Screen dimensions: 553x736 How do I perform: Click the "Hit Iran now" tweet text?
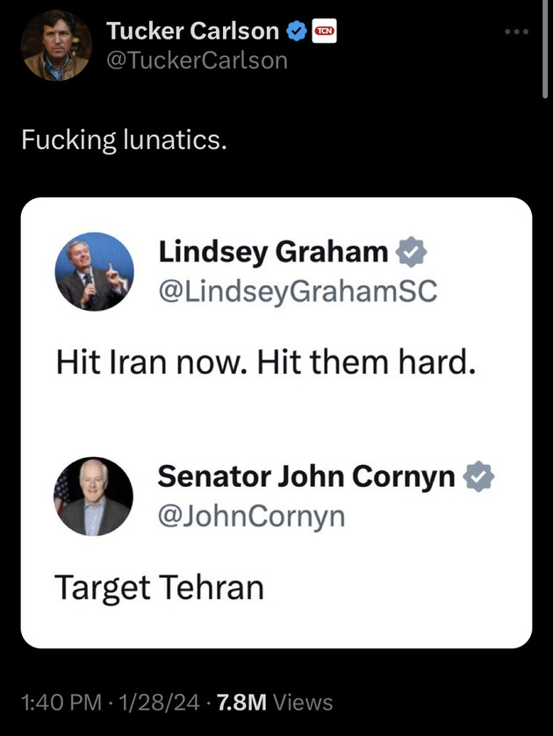(x=266, y=362)
